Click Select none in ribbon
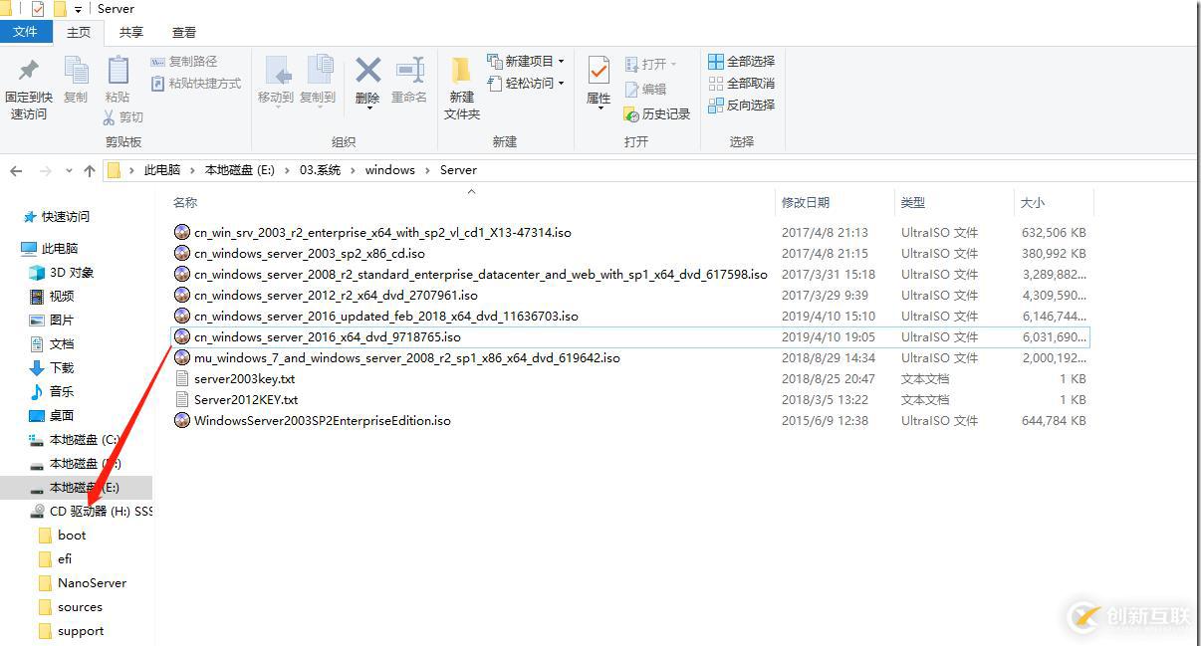Viewport: 1201px width, 646px height. pos(741,84)
